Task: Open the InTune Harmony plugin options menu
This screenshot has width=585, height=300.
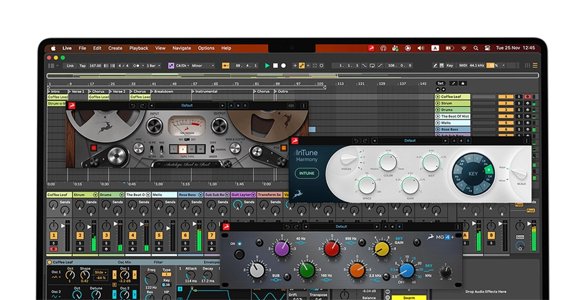Action: coord(526,141)
